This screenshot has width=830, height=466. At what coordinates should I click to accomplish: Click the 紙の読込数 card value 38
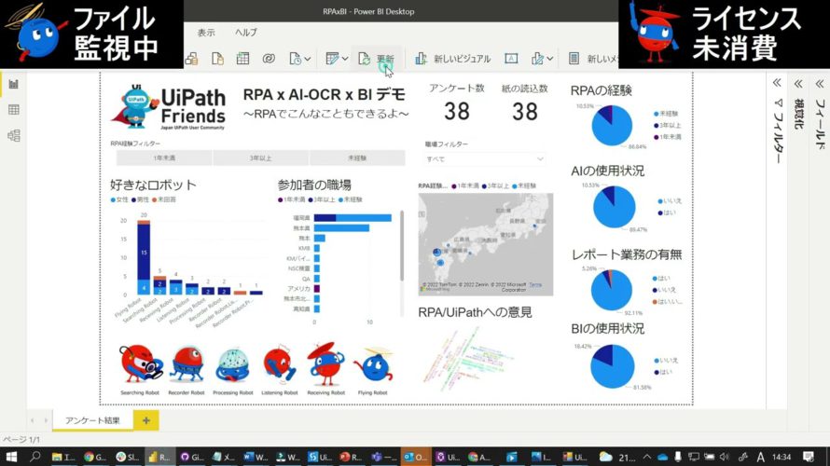coord(524,112)
